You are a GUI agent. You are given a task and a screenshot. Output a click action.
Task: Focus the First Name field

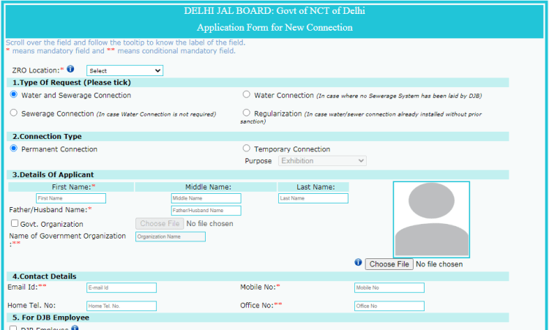71,198
